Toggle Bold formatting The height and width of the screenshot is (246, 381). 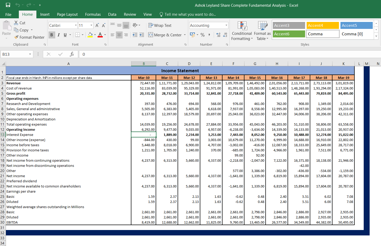click(52, 35)
